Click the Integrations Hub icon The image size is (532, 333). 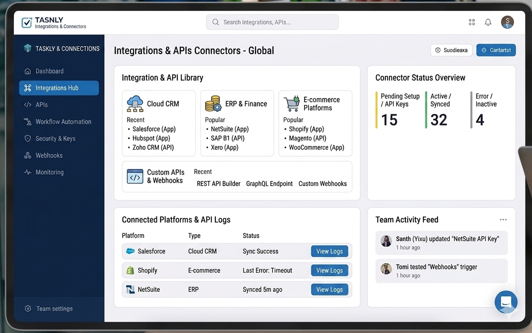pos(27,88)
